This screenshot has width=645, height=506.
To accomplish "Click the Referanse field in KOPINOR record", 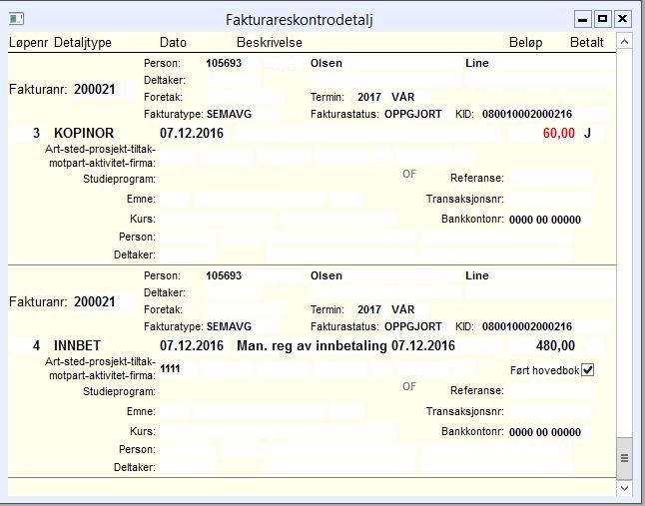I will pos(550,178).
